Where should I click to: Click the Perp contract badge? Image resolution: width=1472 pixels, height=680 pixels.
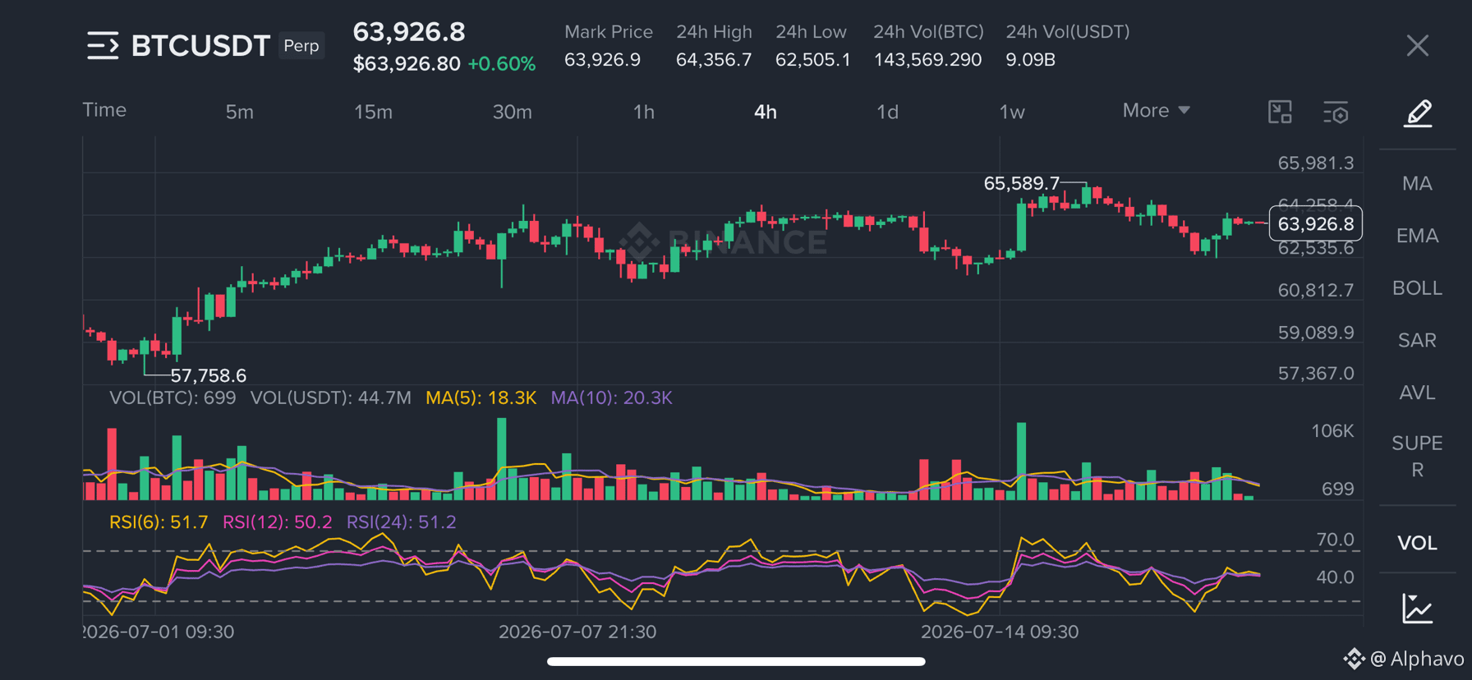coord(301,46)
